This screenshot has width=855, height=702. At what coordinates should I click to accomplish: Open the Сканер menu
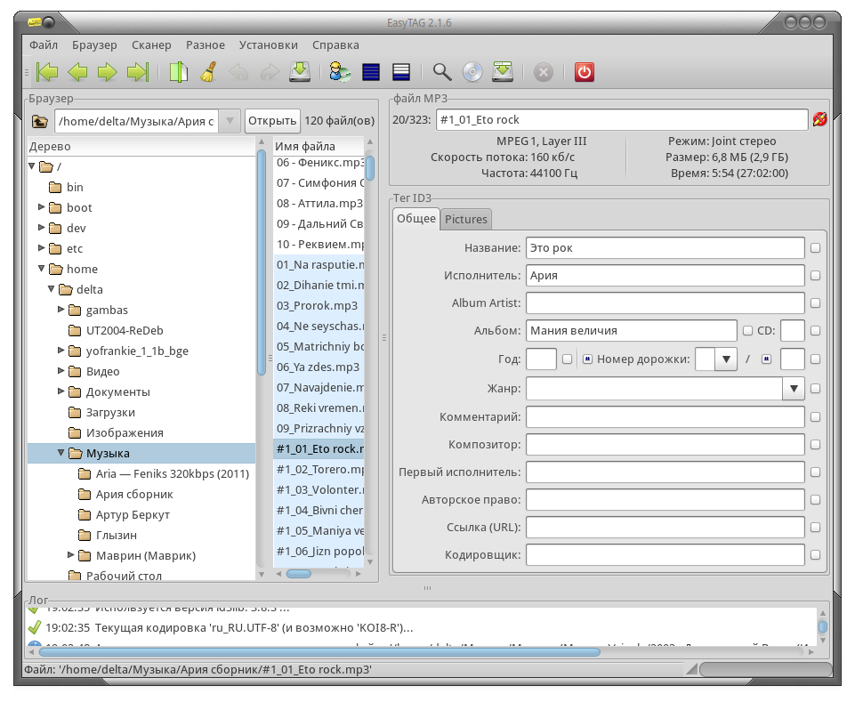coord(150,44)
